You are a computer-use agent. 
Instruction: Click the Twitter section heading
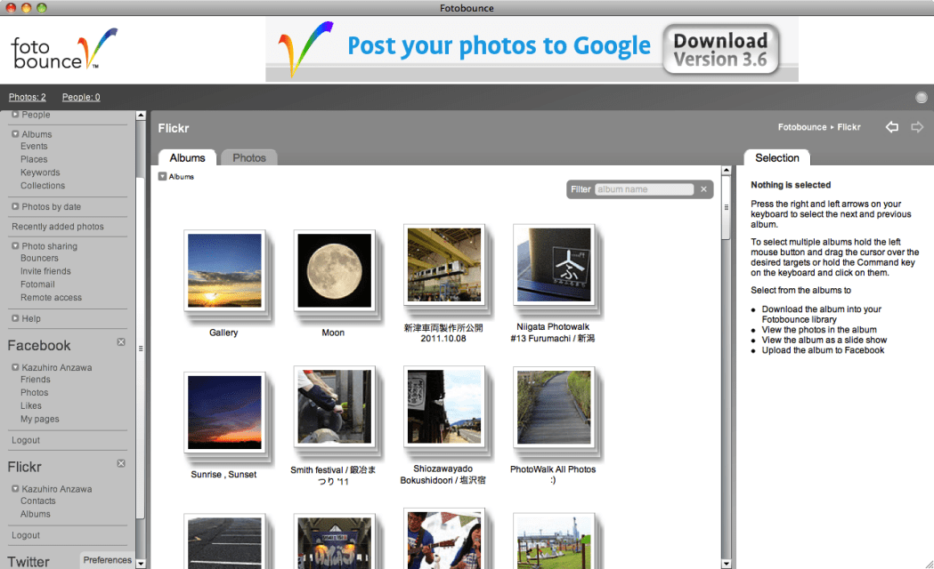click(28, 561)
